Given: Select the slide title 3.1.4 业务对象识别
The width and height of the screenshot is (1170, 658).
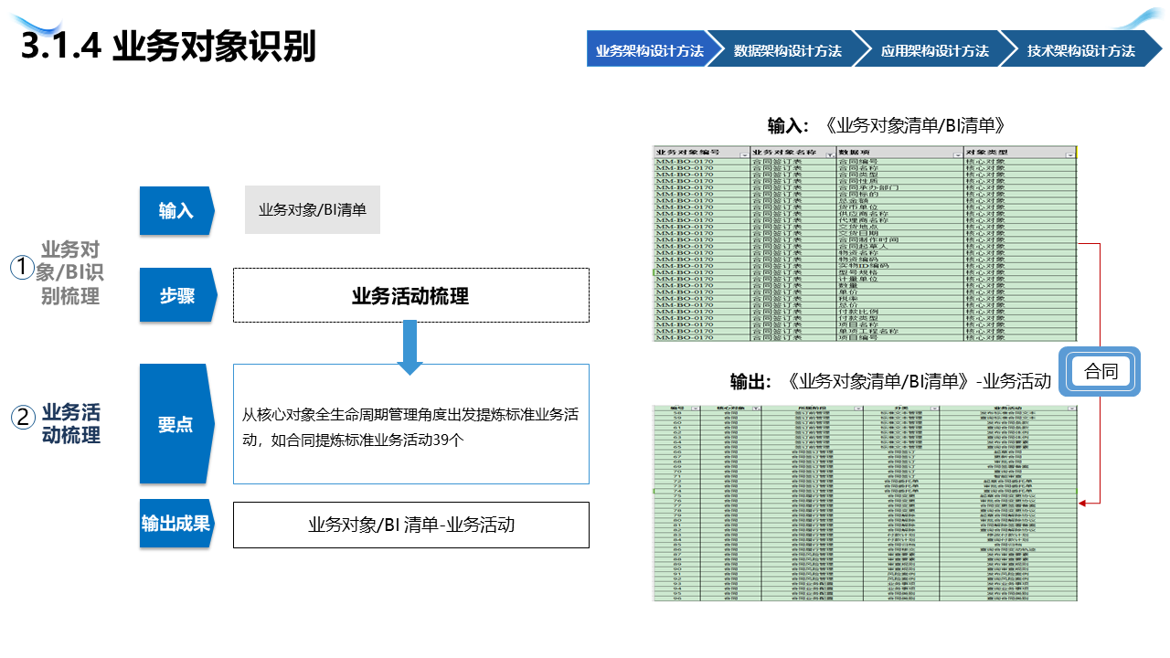Looking at the screenshot, I should (167, 47).
